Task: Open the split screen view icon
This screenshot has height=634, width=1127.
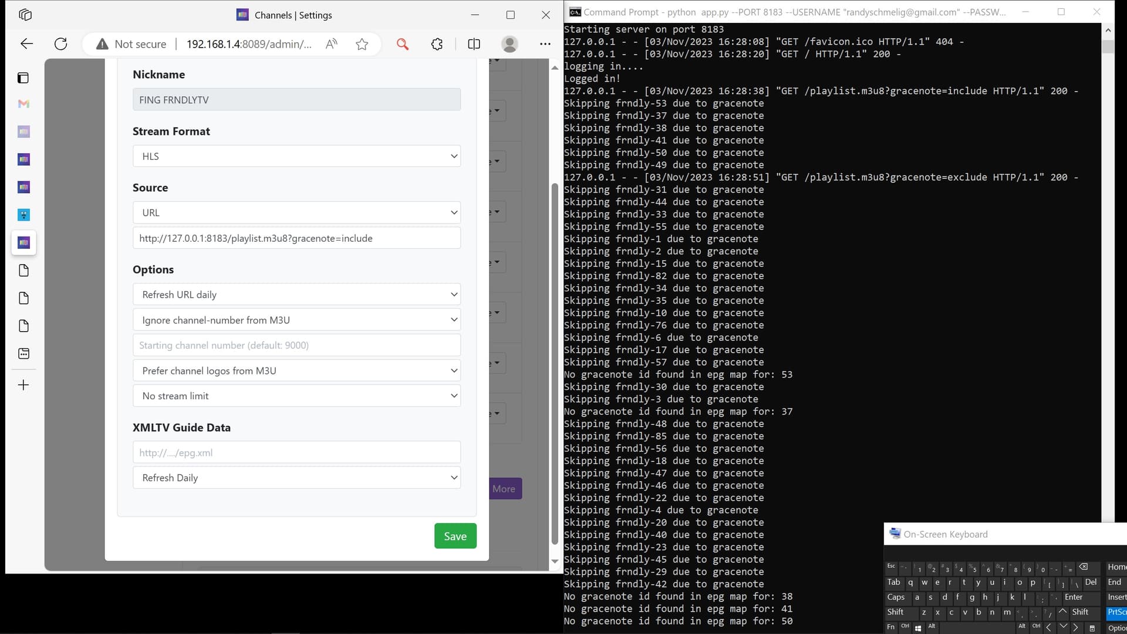Action: tap(474, 44)
